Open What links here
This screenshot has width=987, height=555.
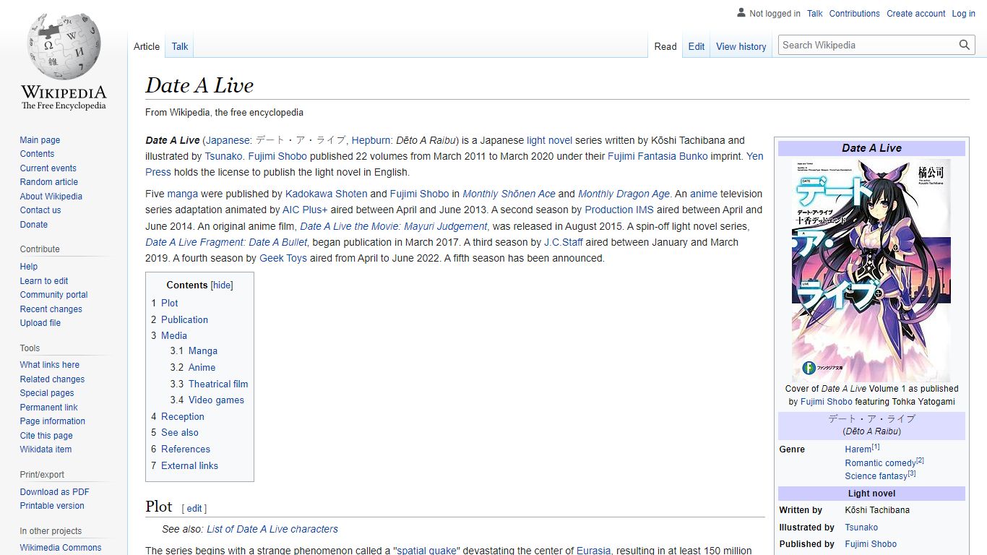(50, 365)
